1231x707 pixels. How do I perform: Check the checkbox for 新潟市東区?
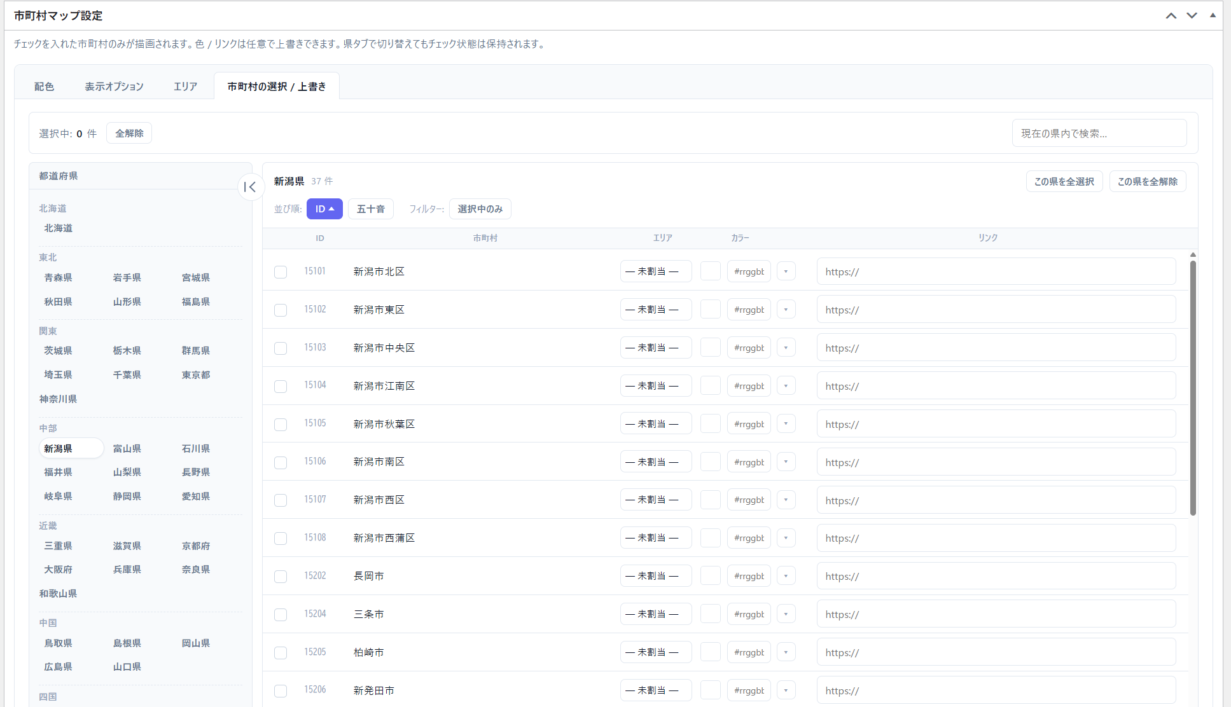[x=281, y=310]
